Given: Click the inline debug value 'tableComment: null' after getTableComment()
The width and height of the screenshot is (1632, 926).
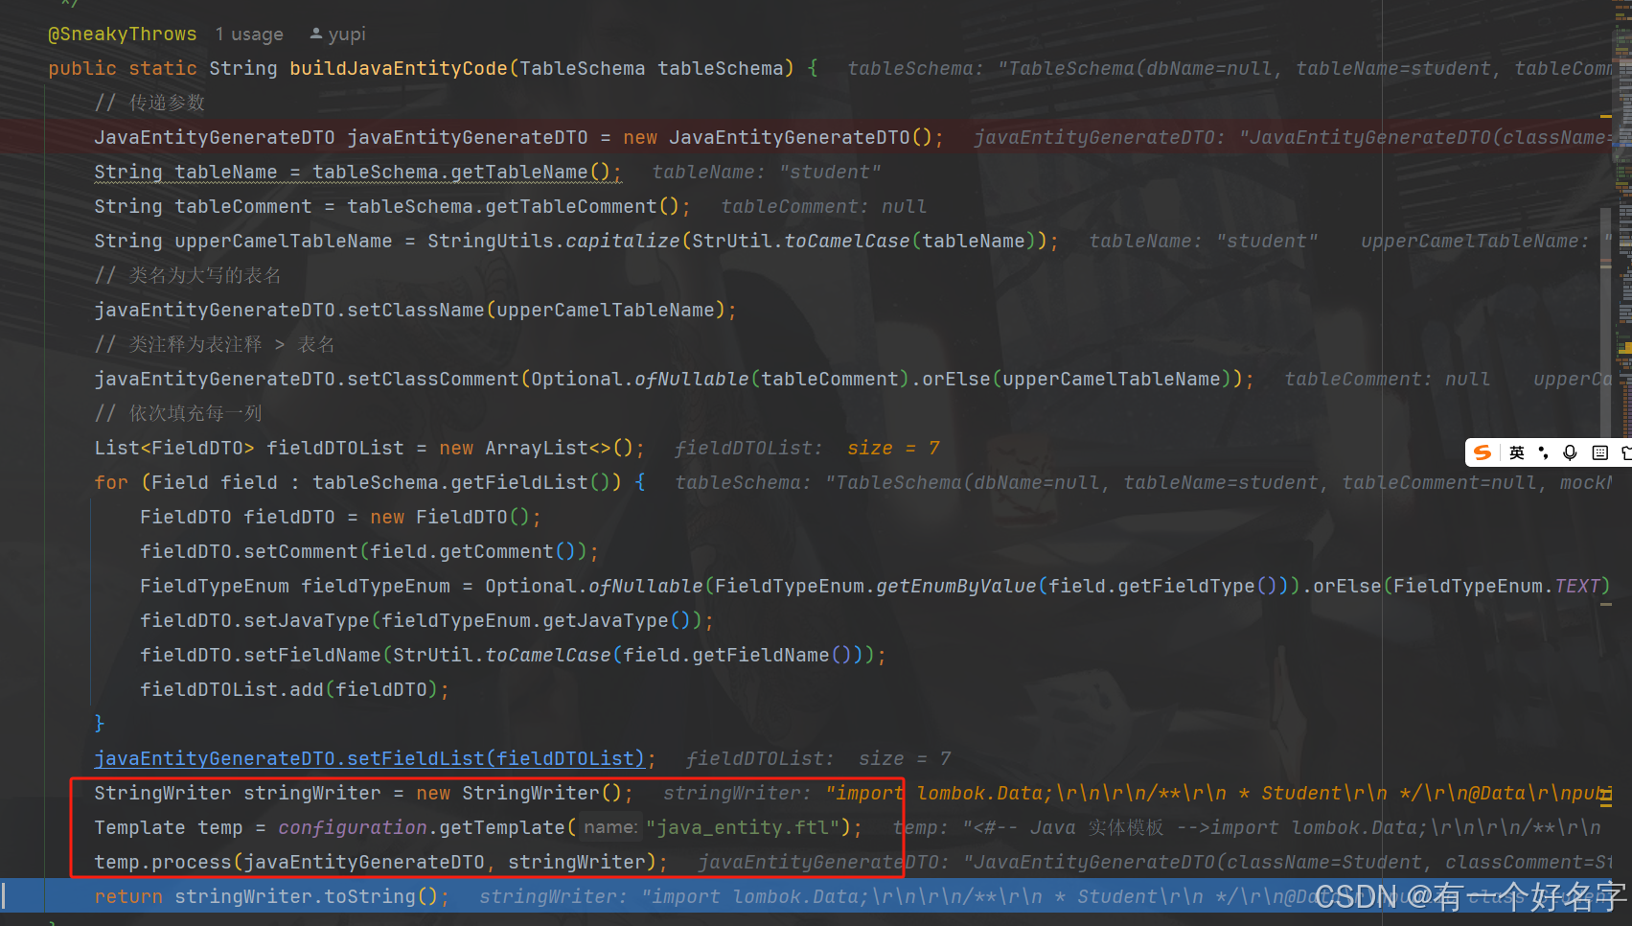Looking at the screenshot, I should 823,207.
